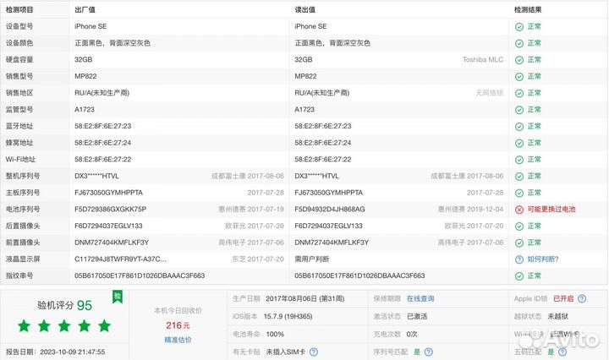Click the 出厂值 column header
Image resolution: width=609 pixels, height=360 pixels.
[x=85, y=9]
